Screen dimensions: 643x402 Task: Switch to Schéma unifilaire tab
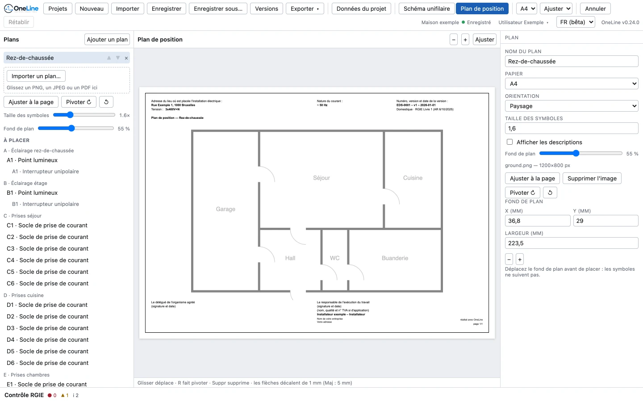(x=427, y=8)
